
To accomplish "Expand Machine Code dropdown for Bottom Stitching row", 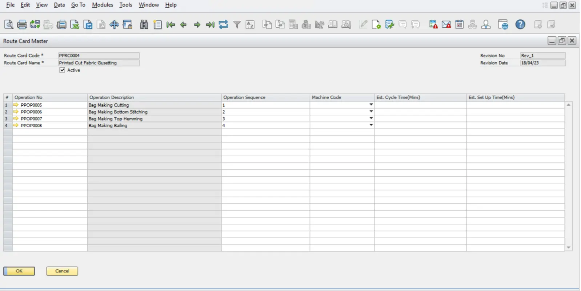I will [x=371, y=112].
